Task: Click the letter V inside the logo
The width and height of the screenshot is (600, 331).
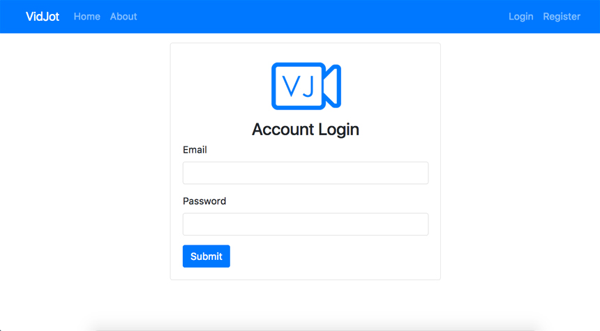Action: (291, 86)
